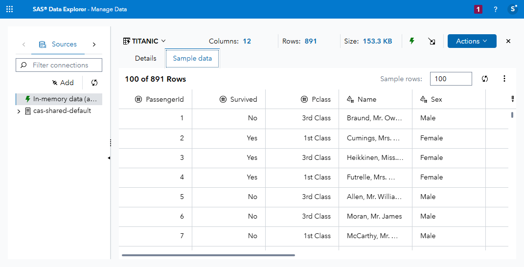This screenshot has width=524, height=267.
Task: Click the green lightning load-to-memory icon
Action: click(x=412, y=41)
